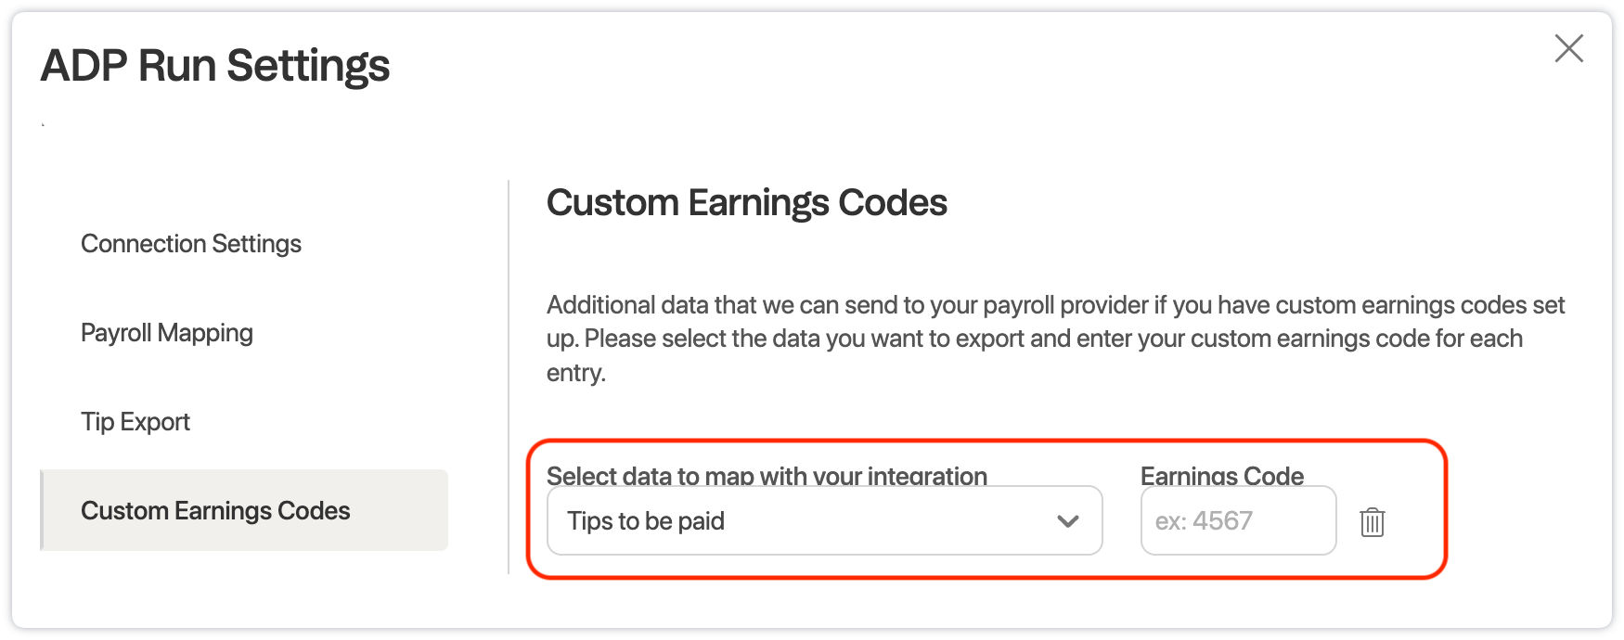Click the 'ex: 4567' placeholder text

pyautogui.click(x=1204, y=521)
